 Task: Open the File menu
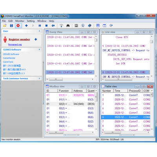4,21
